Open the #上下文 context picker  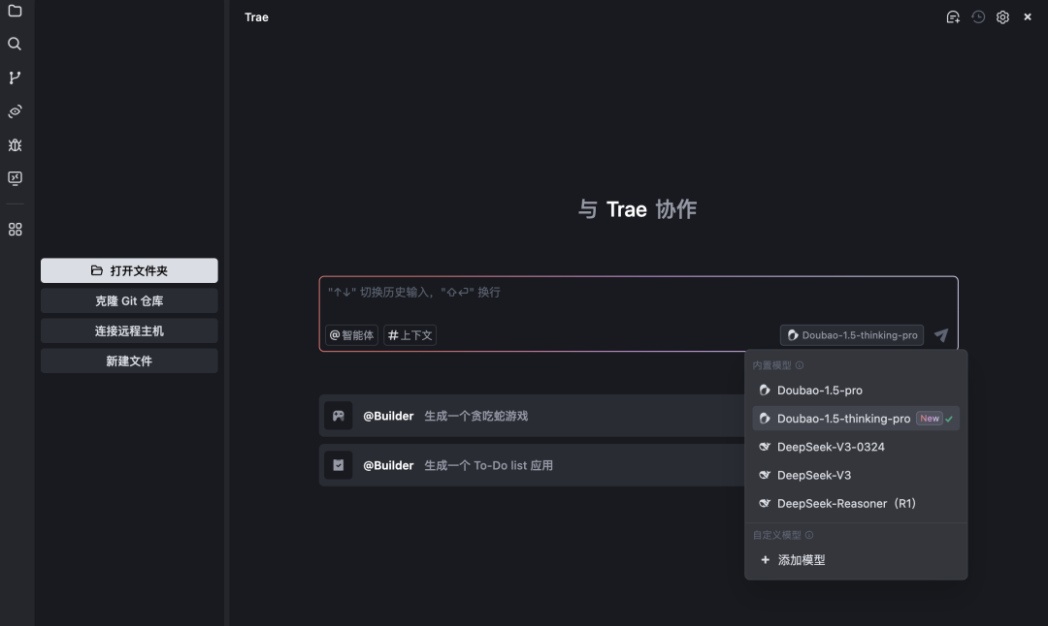409,335
